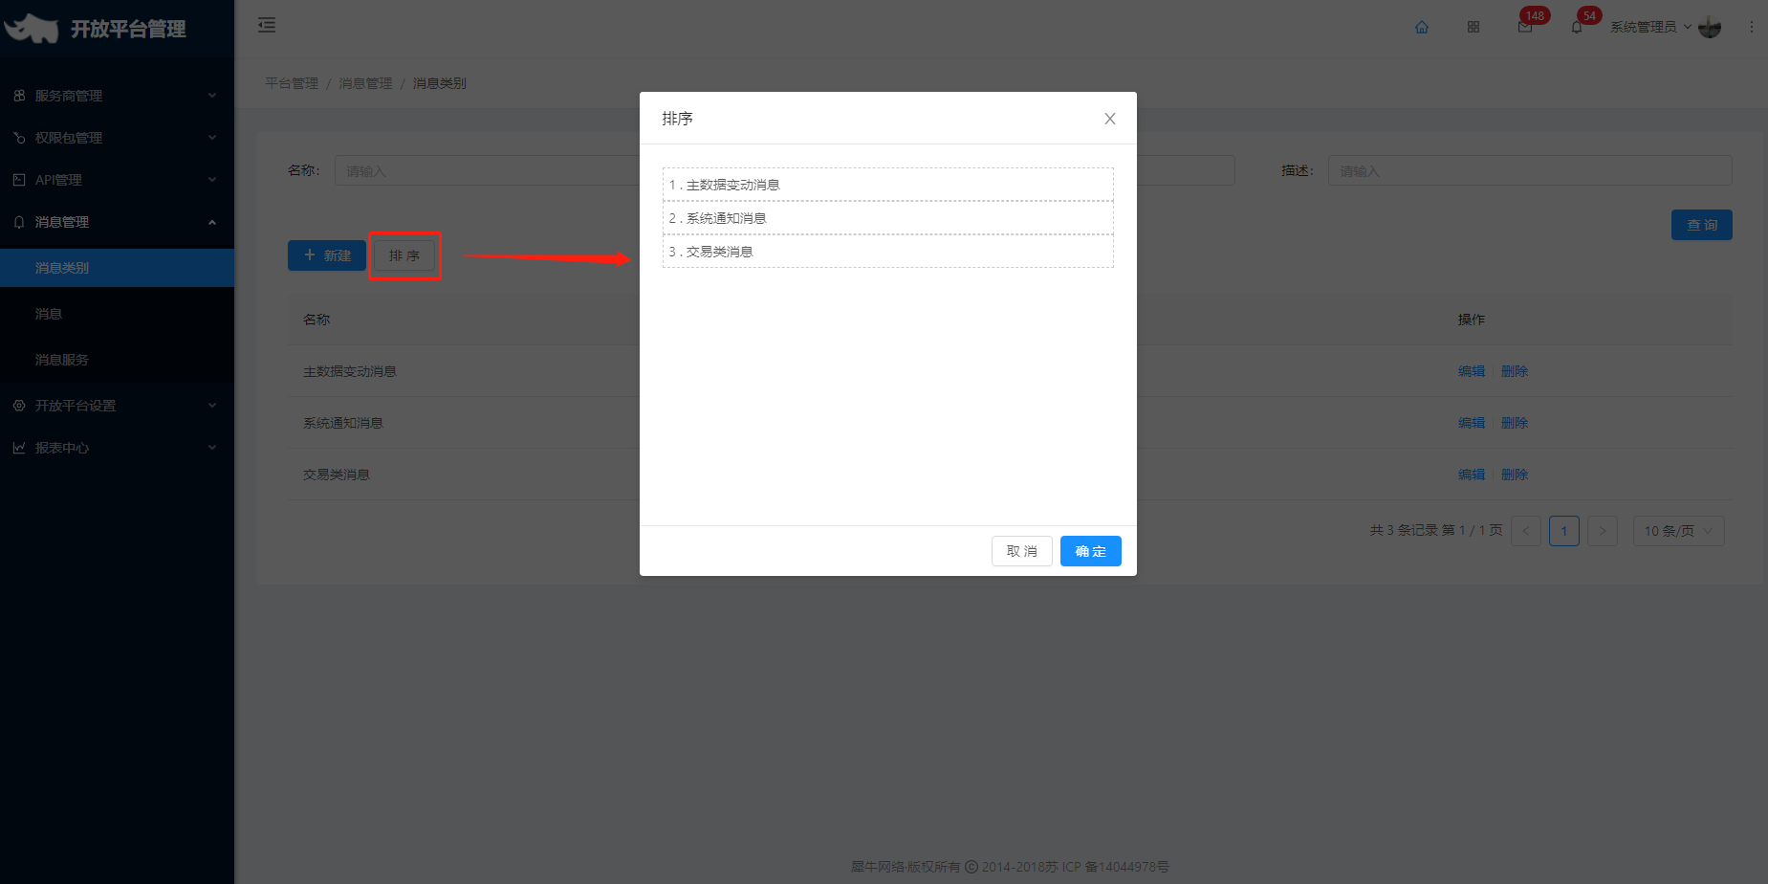Delete the 系统通知消息 row
Viewport: 1768px width, 884px height.
1515,423
